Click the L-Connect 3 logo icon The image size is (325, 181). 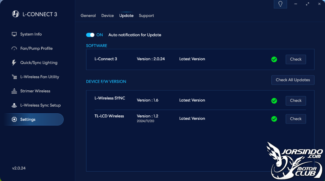tap(16, 14)
